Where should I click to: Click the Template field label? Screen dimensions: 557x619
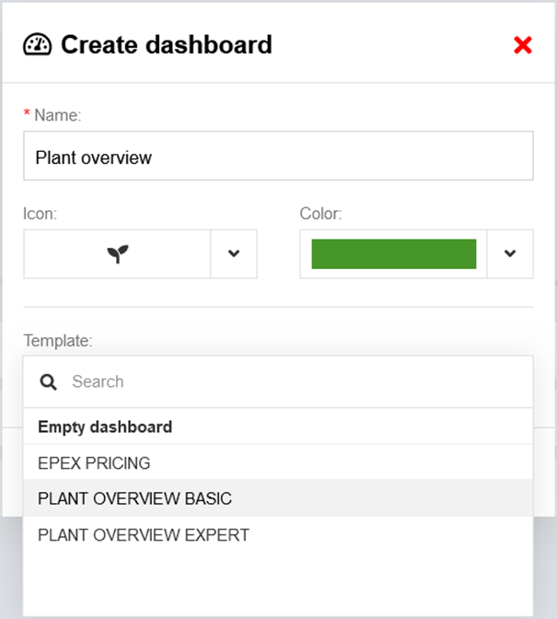tap(57, 341)
